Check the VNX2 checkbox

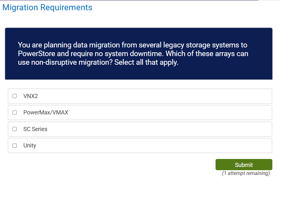pos(14,96)
